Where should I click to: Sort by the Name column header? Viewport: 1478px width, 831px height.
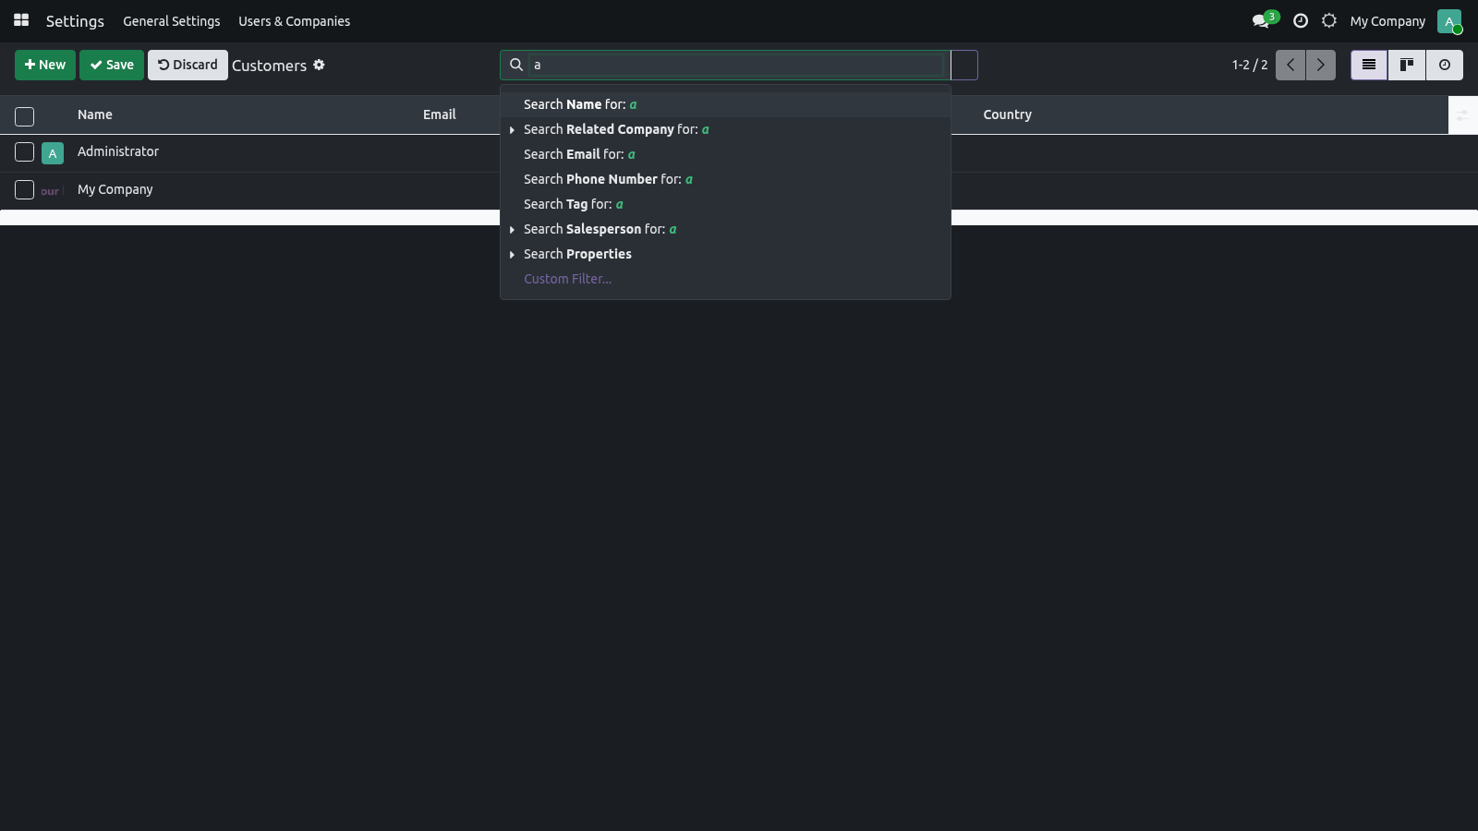pyautogui.click(x=95, y=114)
